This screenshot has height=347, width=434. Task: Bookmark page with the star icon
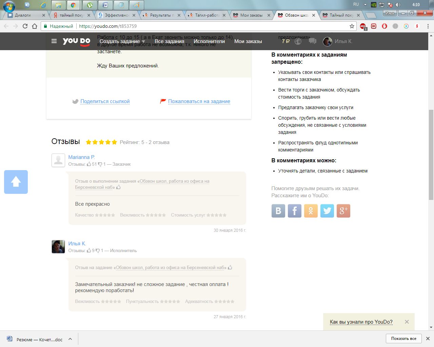[352, 26]
